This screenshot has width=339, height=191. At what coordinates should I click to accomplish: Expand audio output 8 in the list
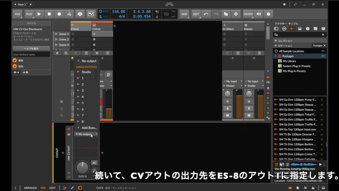point(78,122)
